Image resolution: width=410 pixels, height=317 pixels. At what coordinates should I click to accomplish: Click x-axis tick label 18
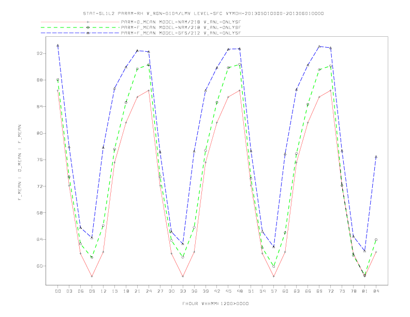click(126, 291)
